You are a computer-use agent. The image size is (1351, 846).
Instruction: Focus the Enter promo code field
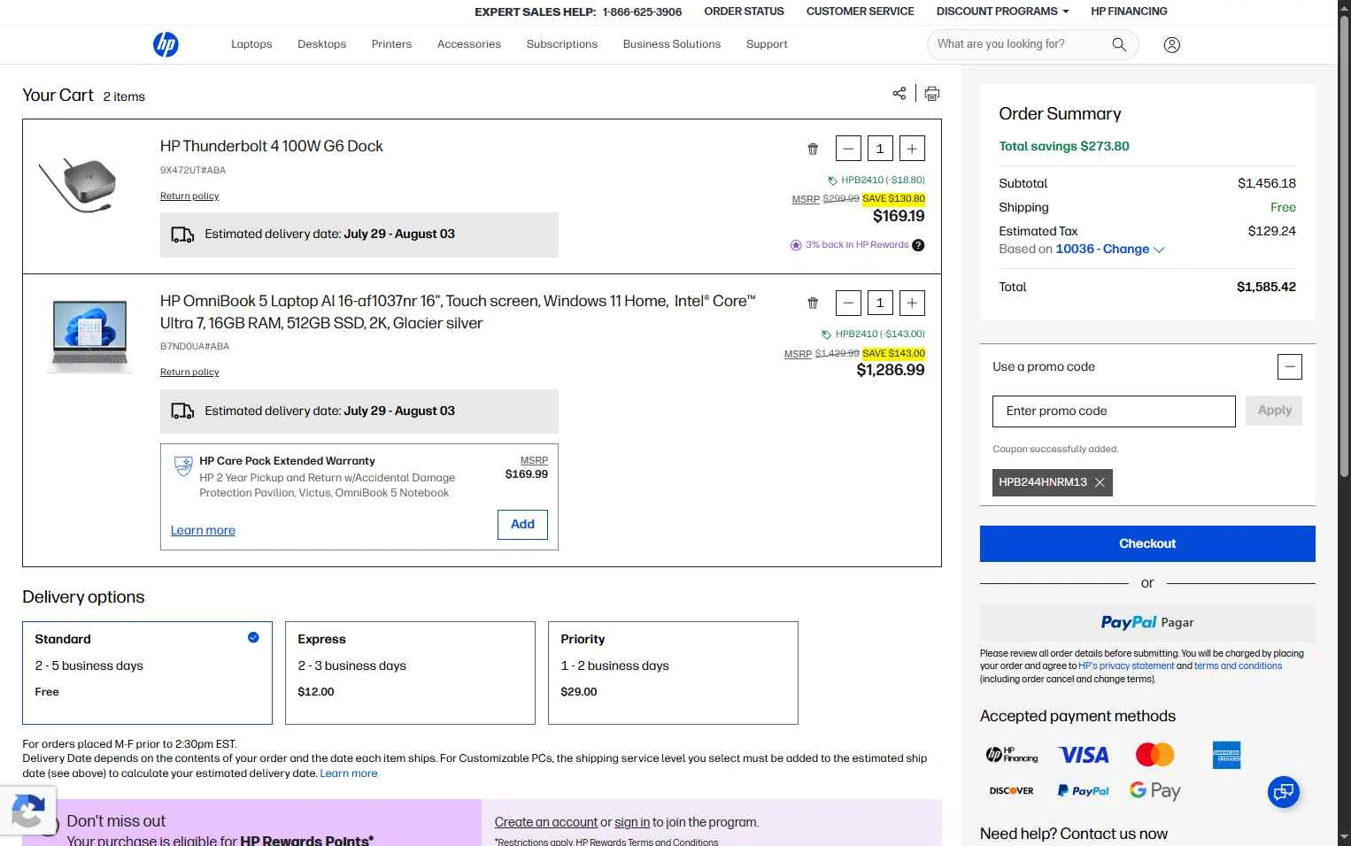(1114, 411)
